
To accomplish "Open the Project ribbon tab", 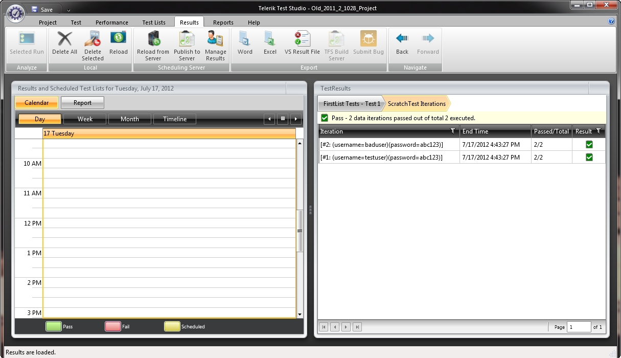I will 48,23.
